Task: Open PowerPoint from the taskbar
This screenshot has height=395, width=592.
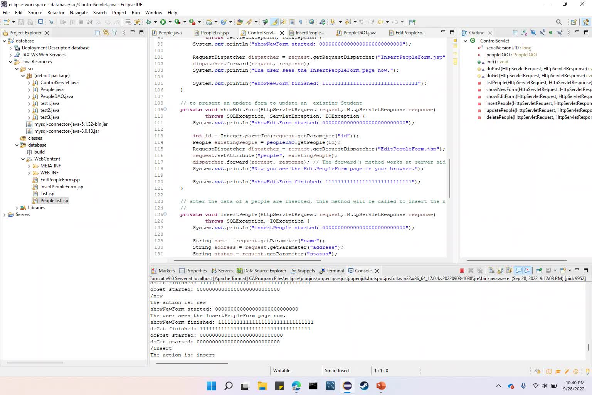Action: [381, 386]
